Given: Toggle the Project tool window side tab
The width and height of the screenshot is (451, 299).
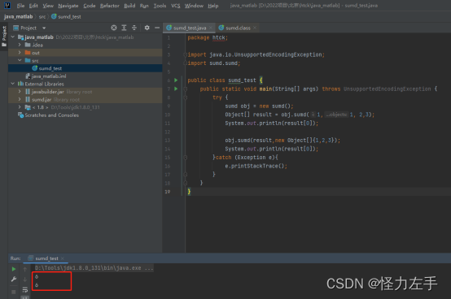Looking at the screenshot, I should [x=4, y=37].
